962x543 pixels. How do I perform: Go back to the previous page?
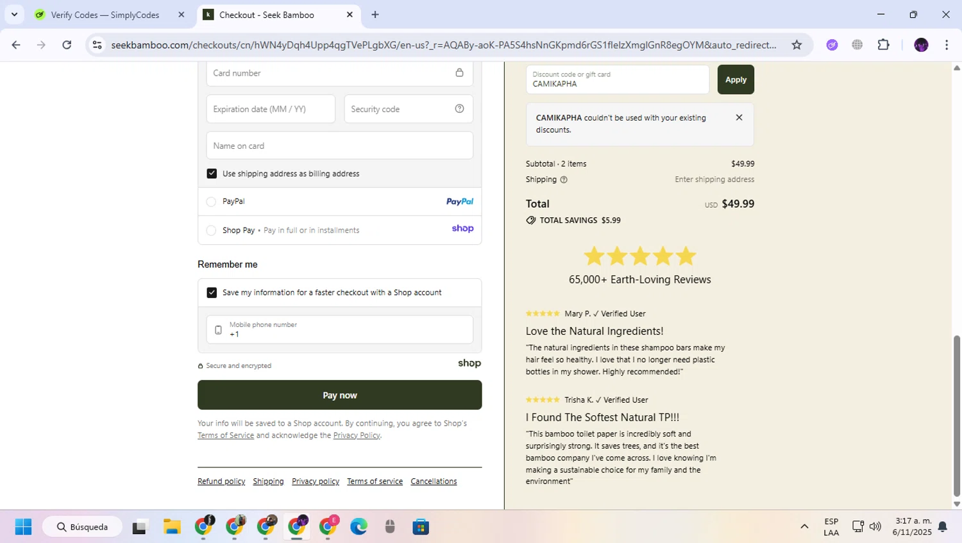click(16, 45)
